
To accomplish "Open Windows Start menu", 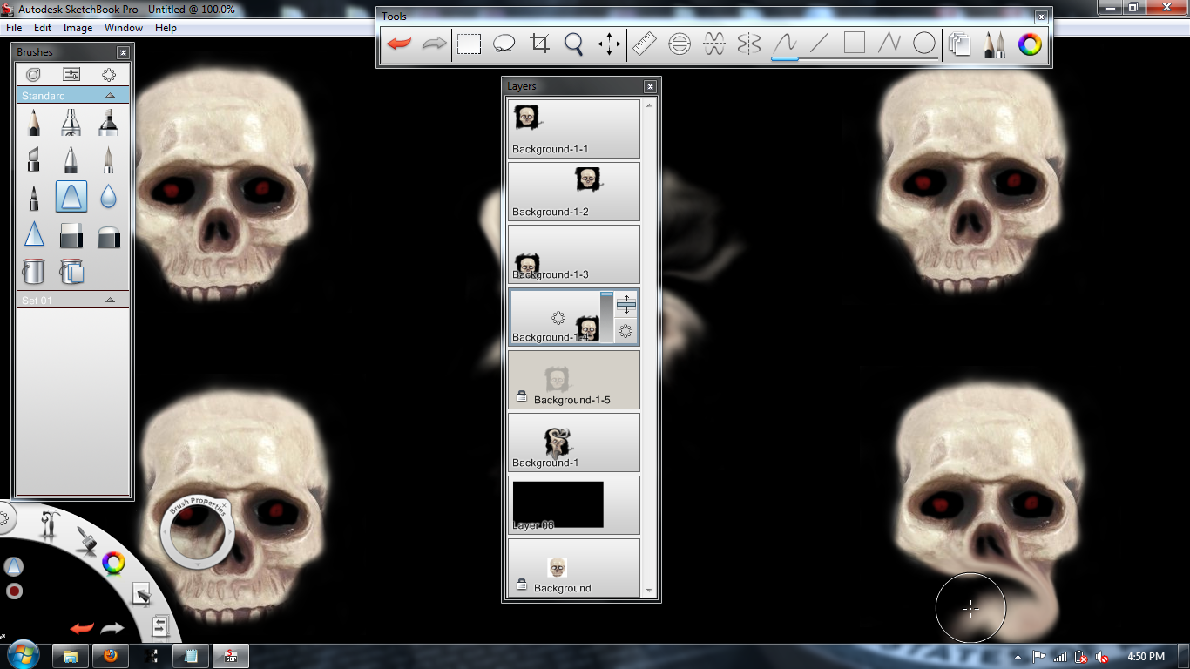I will [23, 655].
